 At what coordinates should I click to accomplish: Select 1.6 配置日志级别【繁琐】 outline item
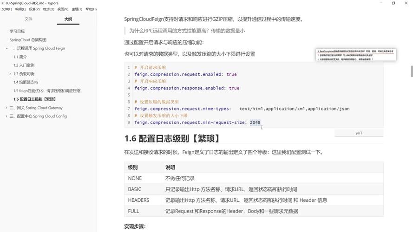(35, 99)
